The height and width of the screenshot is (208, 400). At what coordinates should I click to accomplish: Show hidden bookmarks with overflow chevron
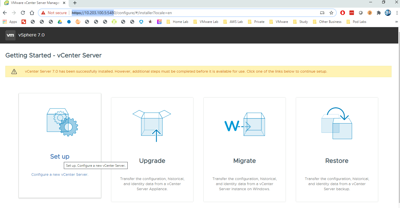click(x=396, y=22)
